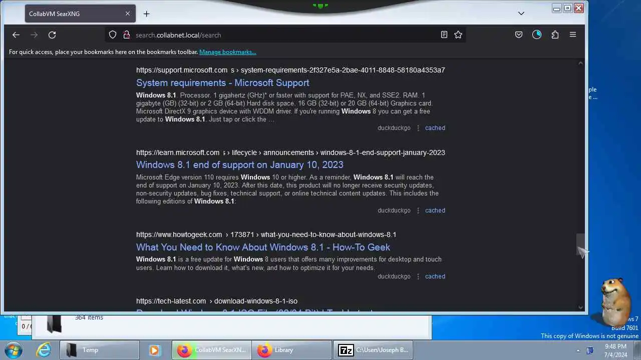Screen dimensions: 641x360
Task: Reload the current page
Action: [x=52, y=35]
